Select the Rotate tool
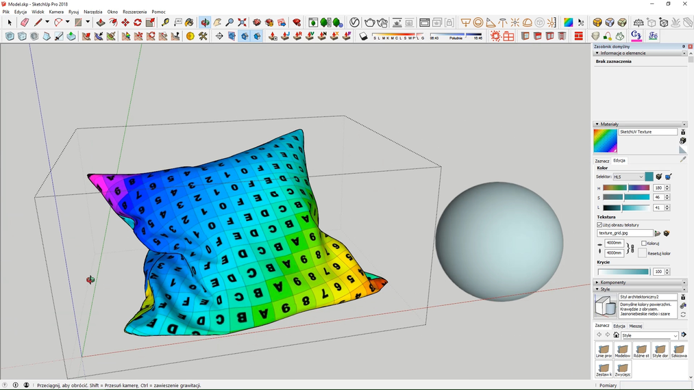694x390 pixels. pyautogui.click(x=138, y=22)
